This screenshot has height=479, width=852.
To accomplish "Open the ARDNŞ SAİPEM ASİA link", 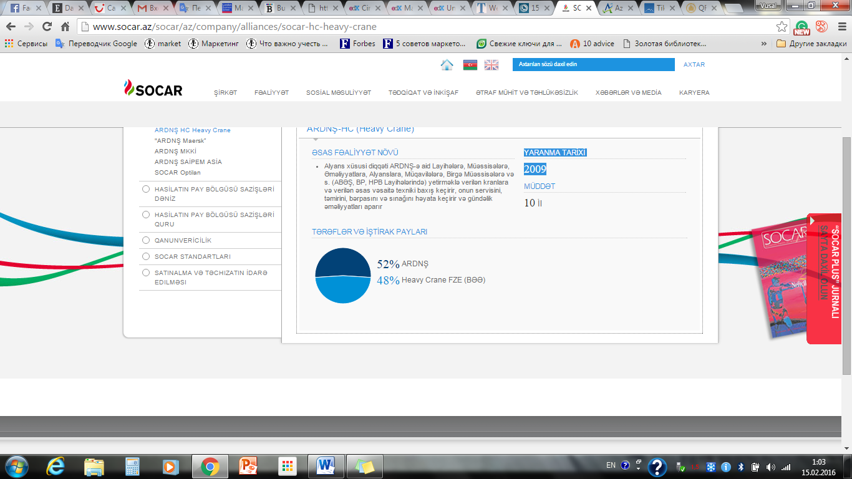I will [188, 162].
